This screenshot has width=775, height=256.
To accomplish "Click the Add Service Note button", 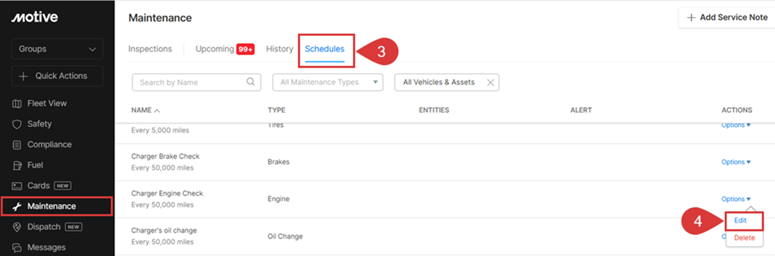I will [727, 17].
